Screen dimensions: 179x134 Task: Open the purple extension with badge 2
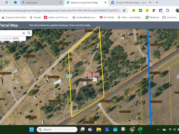[161, 11]
